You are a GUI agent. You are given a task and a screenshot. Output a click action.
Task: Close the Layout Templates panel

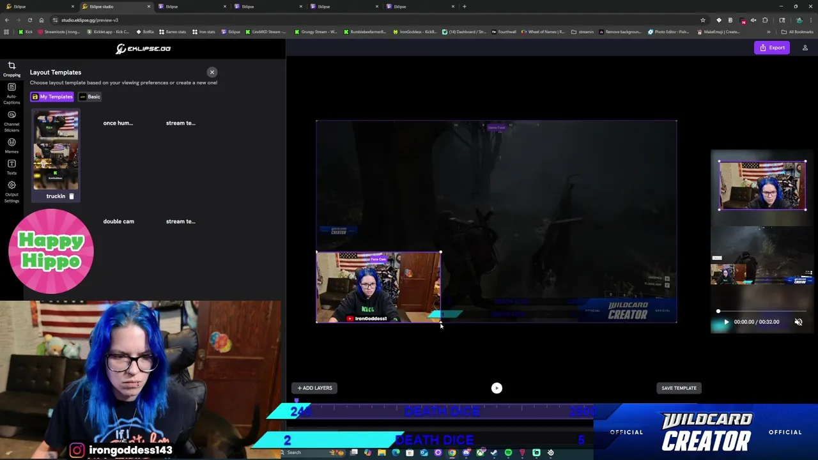212,72
